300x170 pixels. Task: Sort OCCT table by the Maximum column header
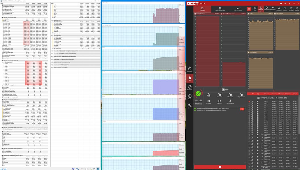tap(288, 94)
